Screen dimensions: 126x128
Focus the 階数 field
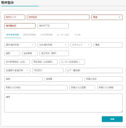click(x=12, y=53)
